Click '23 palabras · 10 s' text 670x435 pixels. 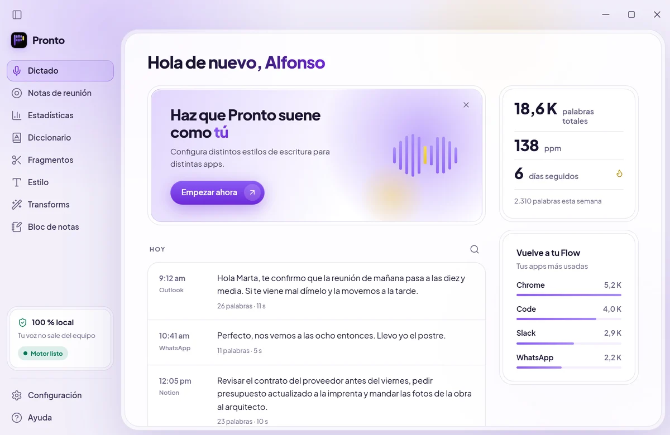(x=242, y=422)
